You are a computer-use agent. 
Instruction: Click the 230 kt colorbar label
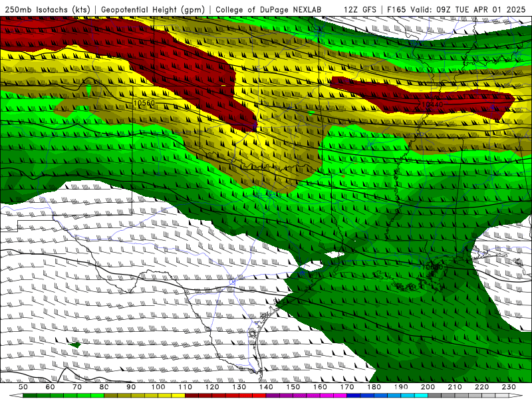[x=509, y=387]
